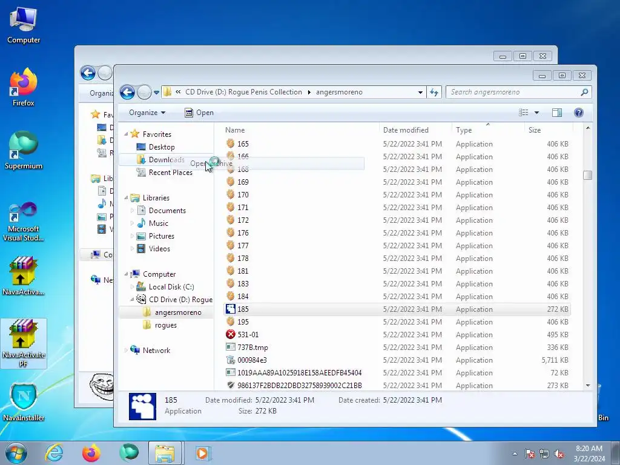The height and width of the screenshot is (465, 620).
Task: Select the NavaActivate PF desktop icon
Action: (x=24, y=343)
